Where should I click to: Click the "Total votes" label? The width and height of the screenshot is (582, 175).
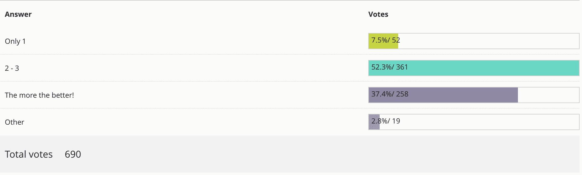[x=29, y=154]
